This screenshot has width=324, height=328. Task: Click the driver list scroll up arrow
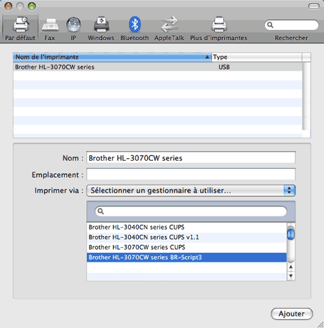[x=291, y=267]
